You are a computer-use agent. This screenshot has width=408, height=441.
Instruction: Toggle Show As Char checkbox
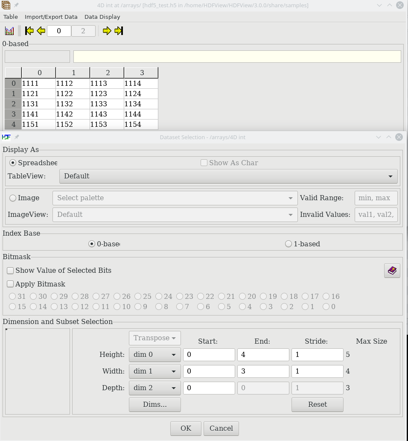(x=229, y=163)
